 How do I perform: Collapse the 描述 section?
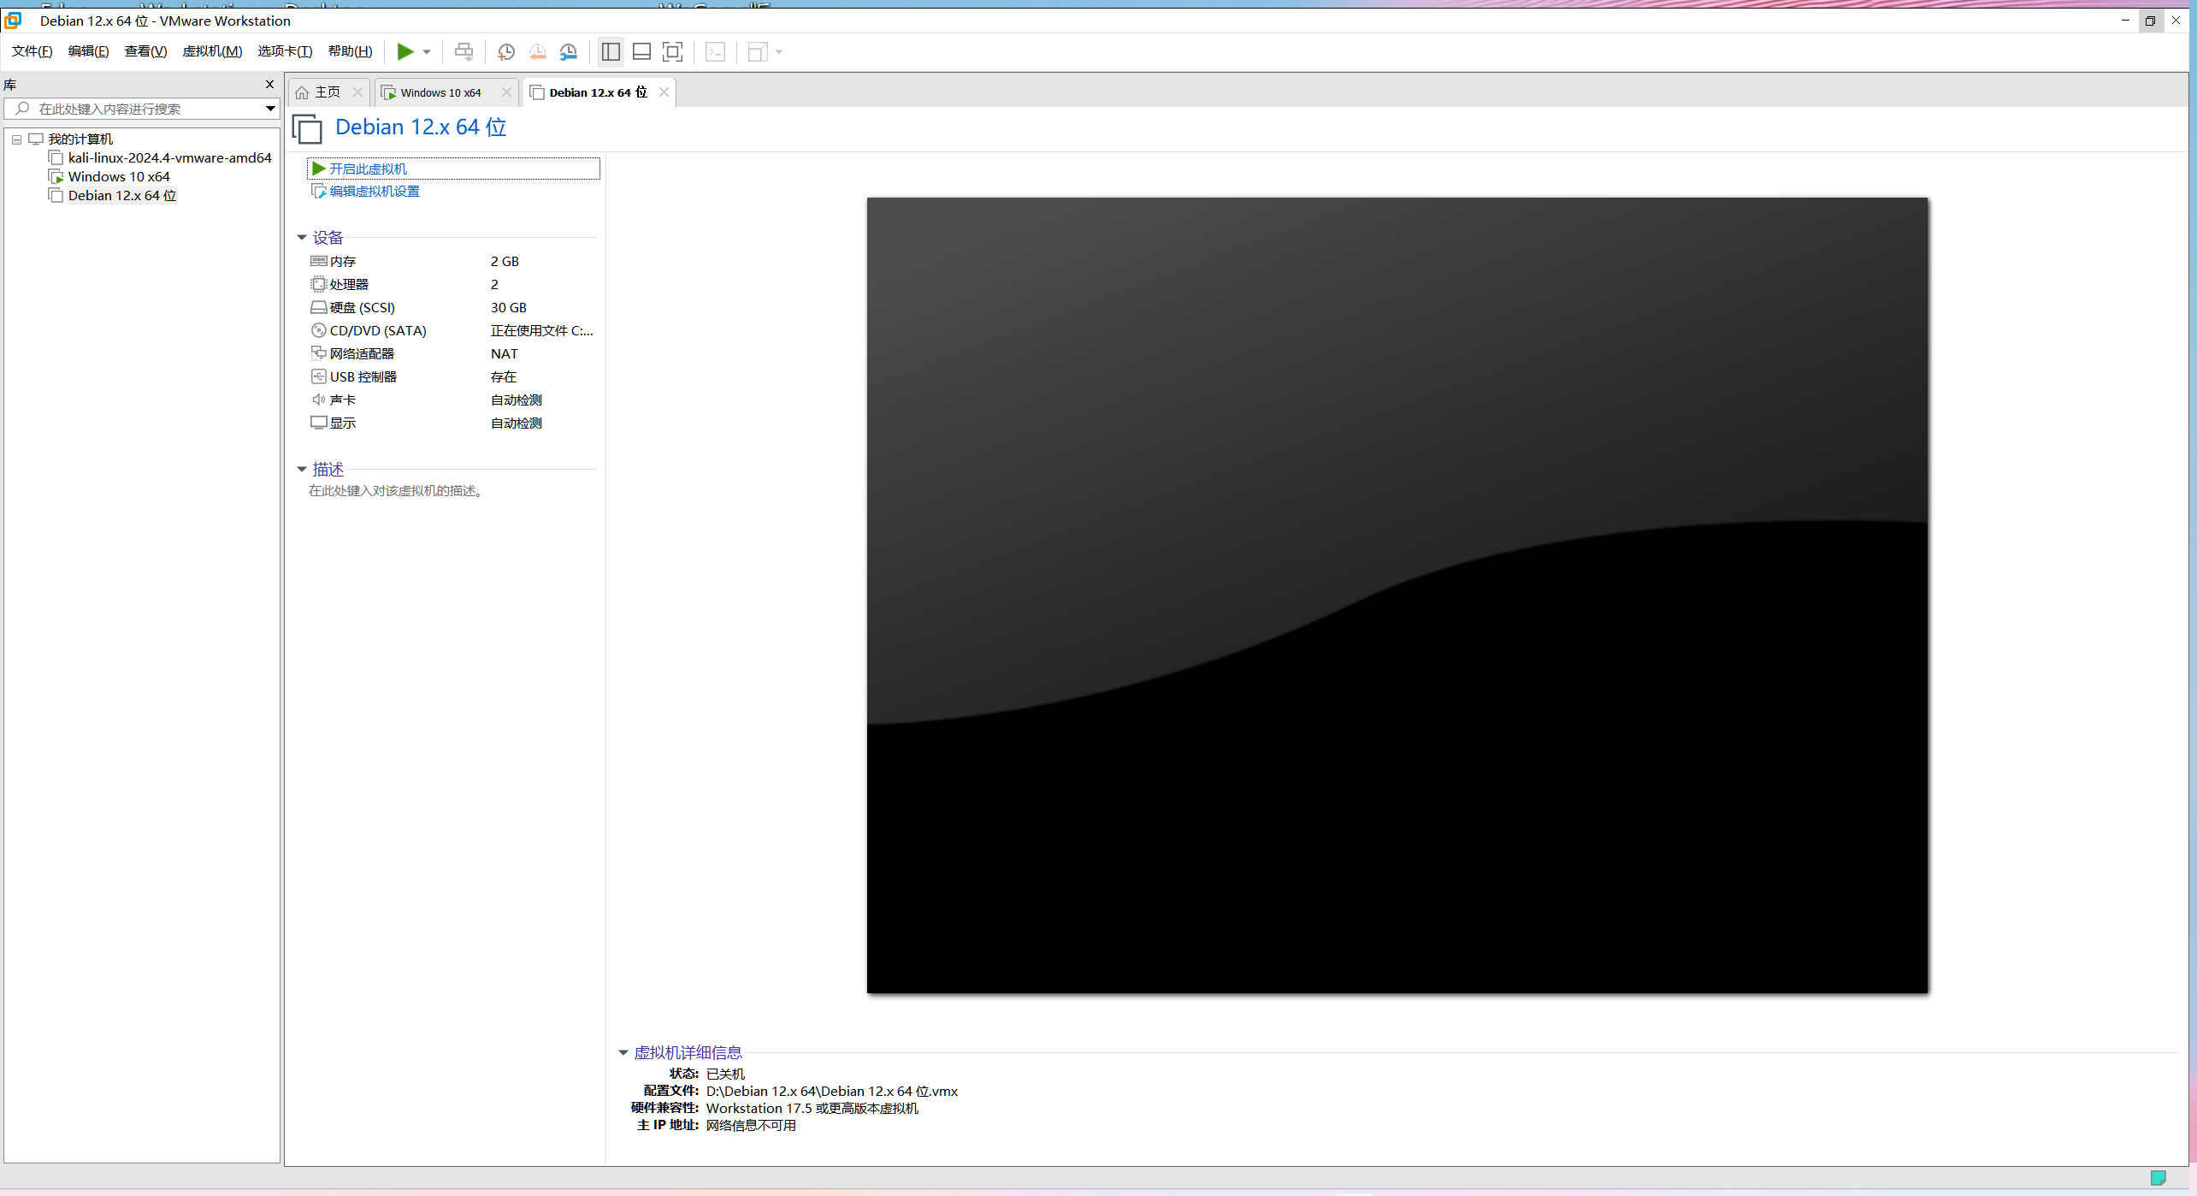point(301,470)
